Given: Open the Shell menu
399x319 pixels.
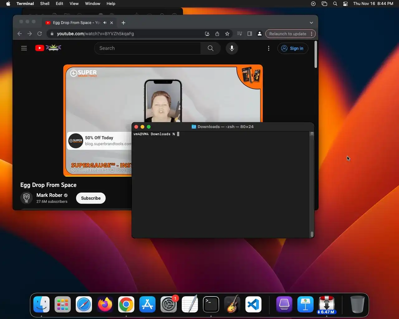Looking at the screenshot, I should click(45, 4).
